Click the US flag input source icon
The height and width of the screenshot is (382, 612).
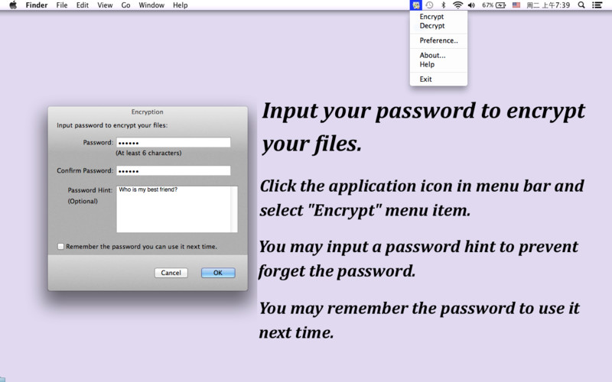tap(516, 5)
